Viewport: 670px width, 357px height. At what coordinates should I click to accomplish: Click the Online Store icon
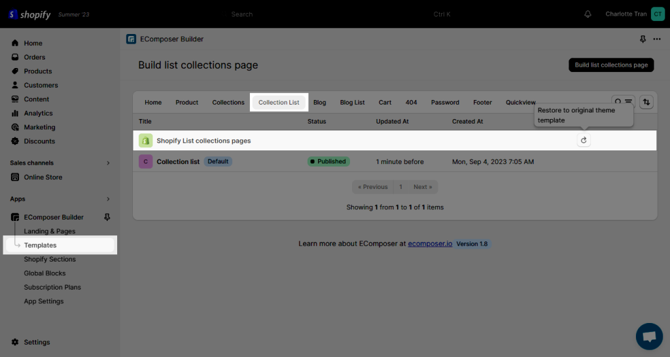click(15, 177)
